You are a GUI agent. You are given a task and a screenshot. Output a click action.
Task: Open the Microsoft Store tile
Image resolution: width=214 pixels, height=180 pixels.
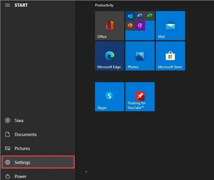[170, 56]
